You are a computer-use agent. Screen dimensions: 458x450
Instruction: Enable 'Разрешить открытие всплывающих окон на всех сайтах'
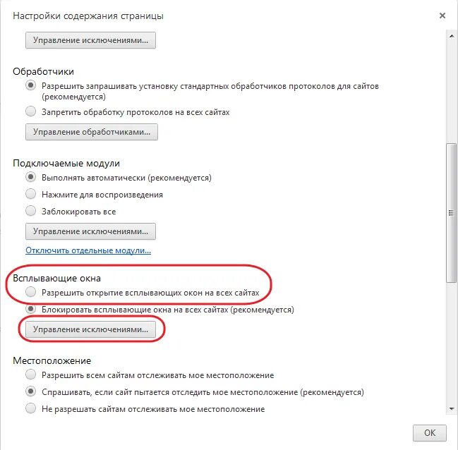coord(30,292)
